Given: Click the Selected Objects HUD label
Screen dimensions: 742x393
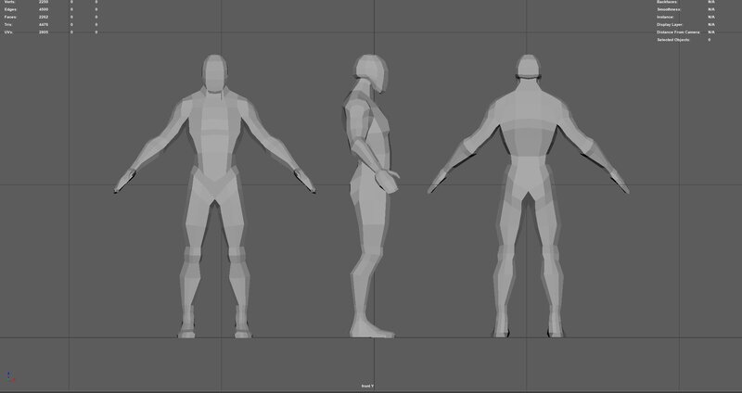Looking at the screenshot, I should [x=672, y=40].
